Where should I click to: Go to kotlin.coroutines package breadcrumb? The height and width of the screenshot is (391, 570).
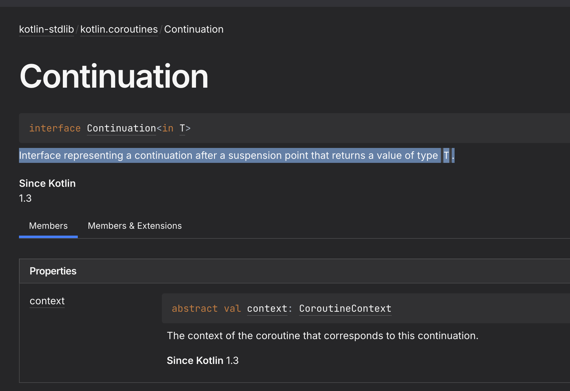119,29
